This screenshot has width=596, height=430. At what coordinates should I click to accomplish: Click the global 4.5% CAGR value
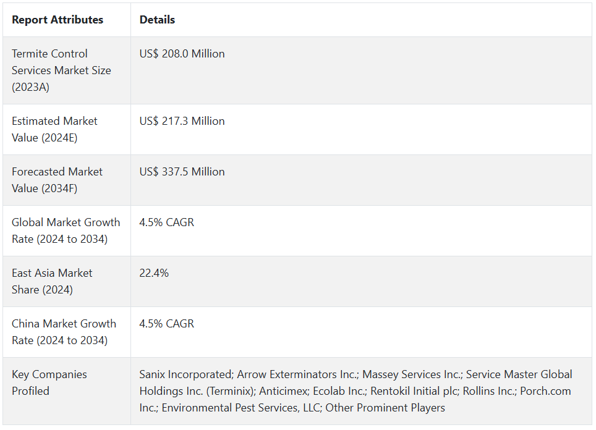click(x=166, y=222)
